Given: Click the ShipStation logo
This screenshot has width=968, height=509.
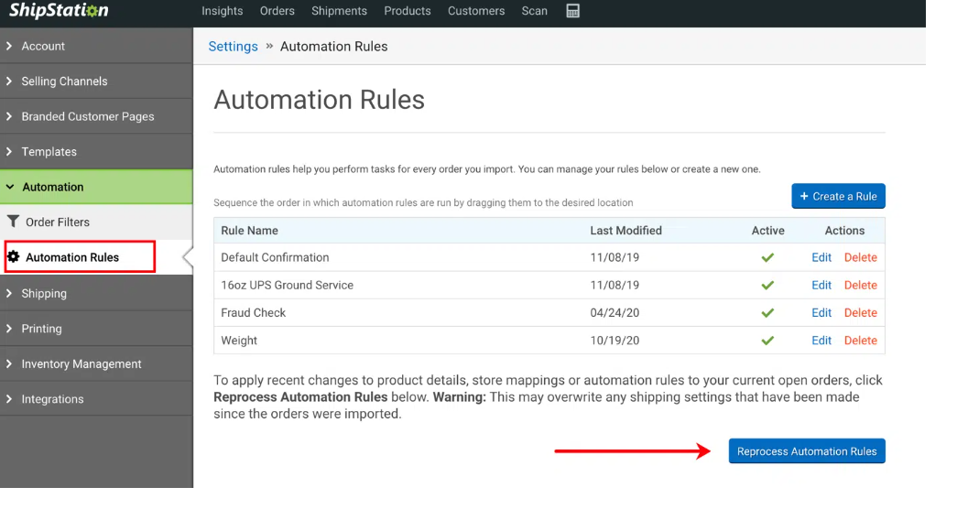Looking at the screenshot, I should point(59,10).
